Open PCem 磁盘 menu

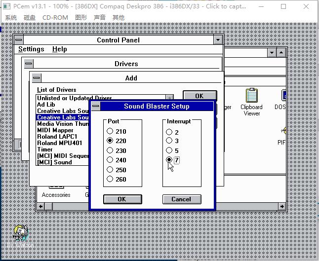tap(30, 18)
